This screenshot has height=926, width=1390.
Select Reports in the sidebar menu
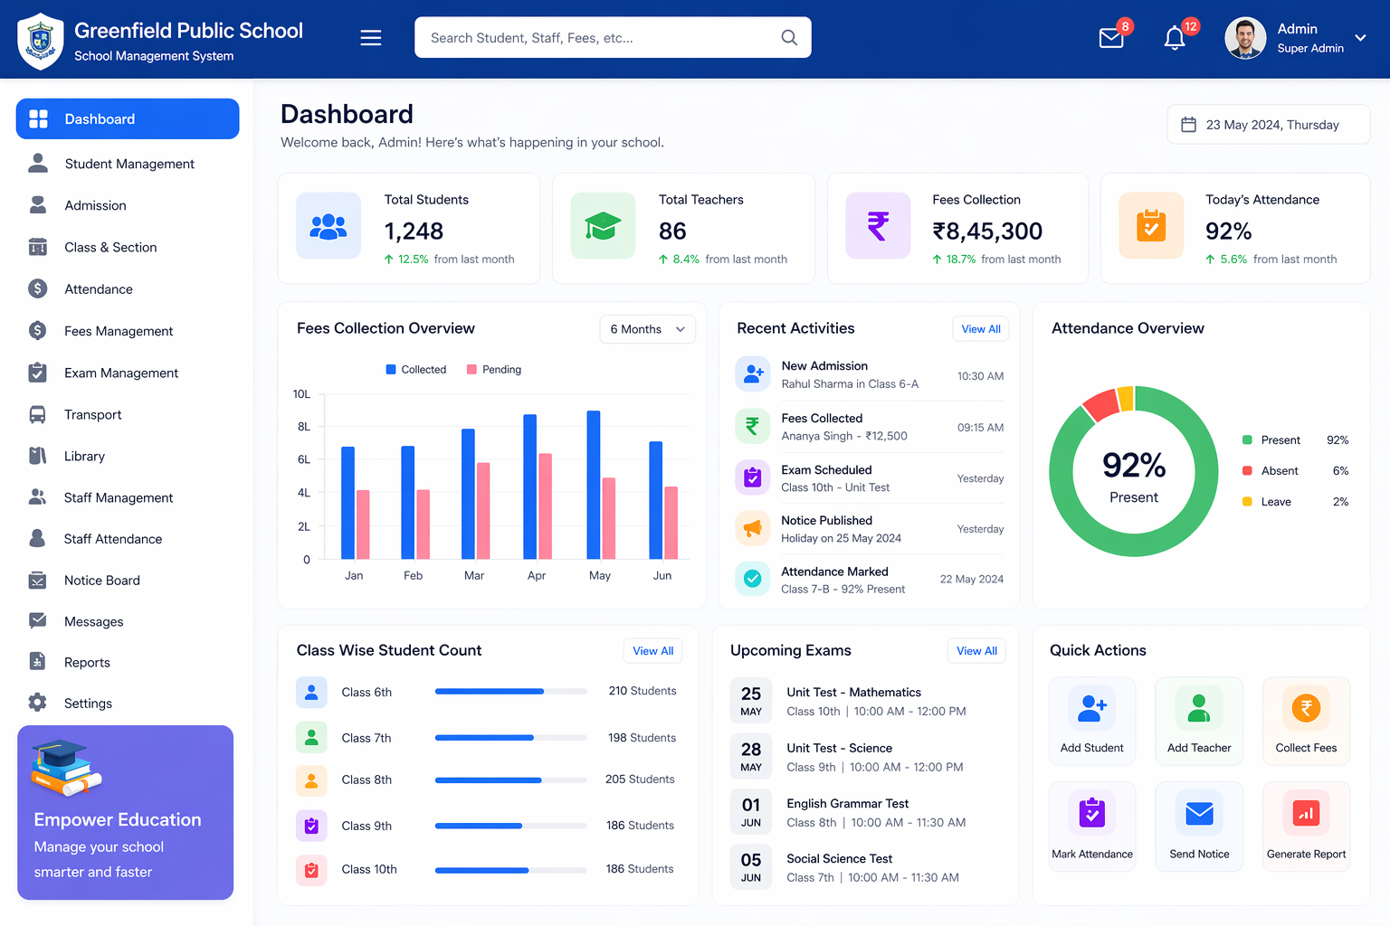[x=88, y=662]
